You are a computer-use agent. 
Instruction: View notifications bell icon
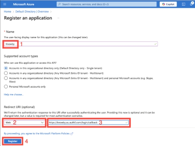(x=191, y=4)
